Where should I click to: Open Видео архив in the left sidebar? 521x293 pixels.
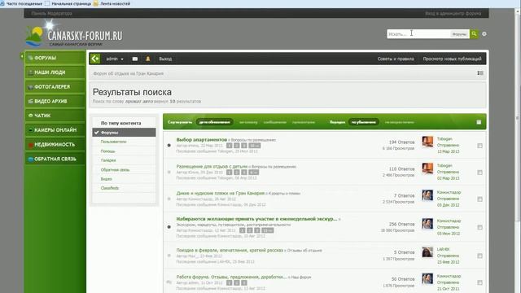(x=55, y=101)
